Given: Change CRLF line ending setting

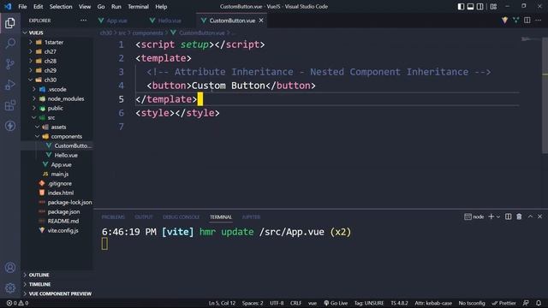Looking at the screenshot, I should 295,303.
